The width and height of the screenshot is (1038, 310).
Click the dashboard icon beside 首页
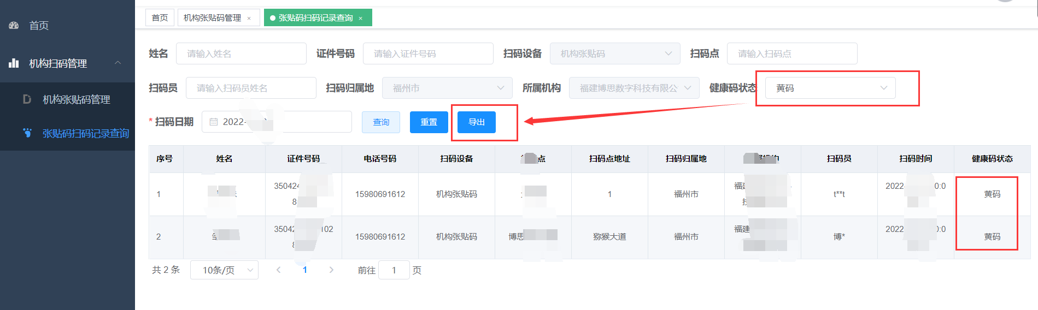[x=14, y=25]
